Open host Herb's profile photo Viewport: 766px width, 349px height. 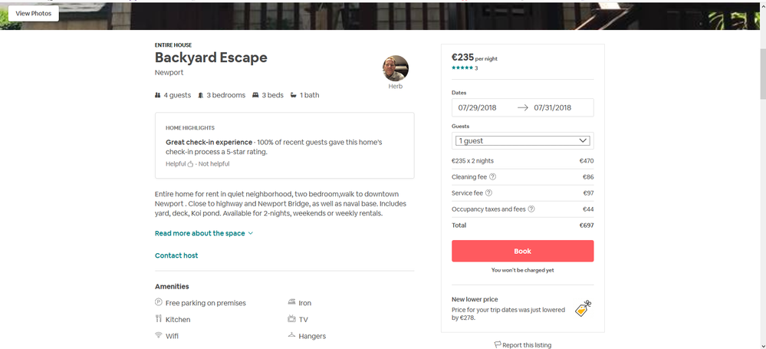pyautogui.click(x=396, y=68)
